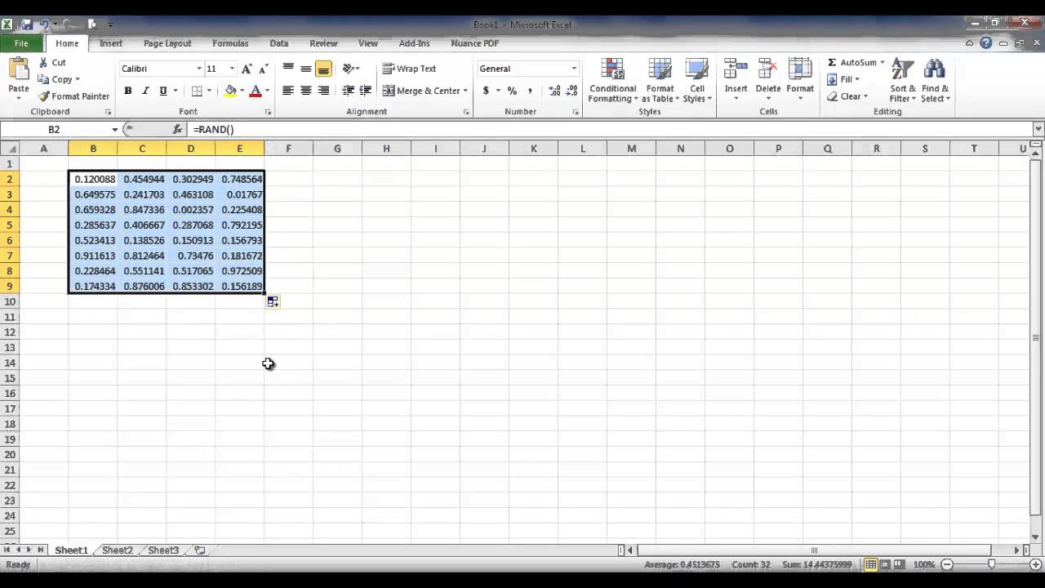
Task: Open the General number format dropdown
Action: click(574, 69)
